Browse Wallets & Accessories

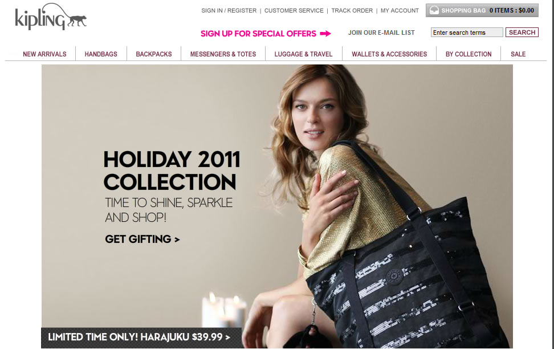[x=389, y=54]
